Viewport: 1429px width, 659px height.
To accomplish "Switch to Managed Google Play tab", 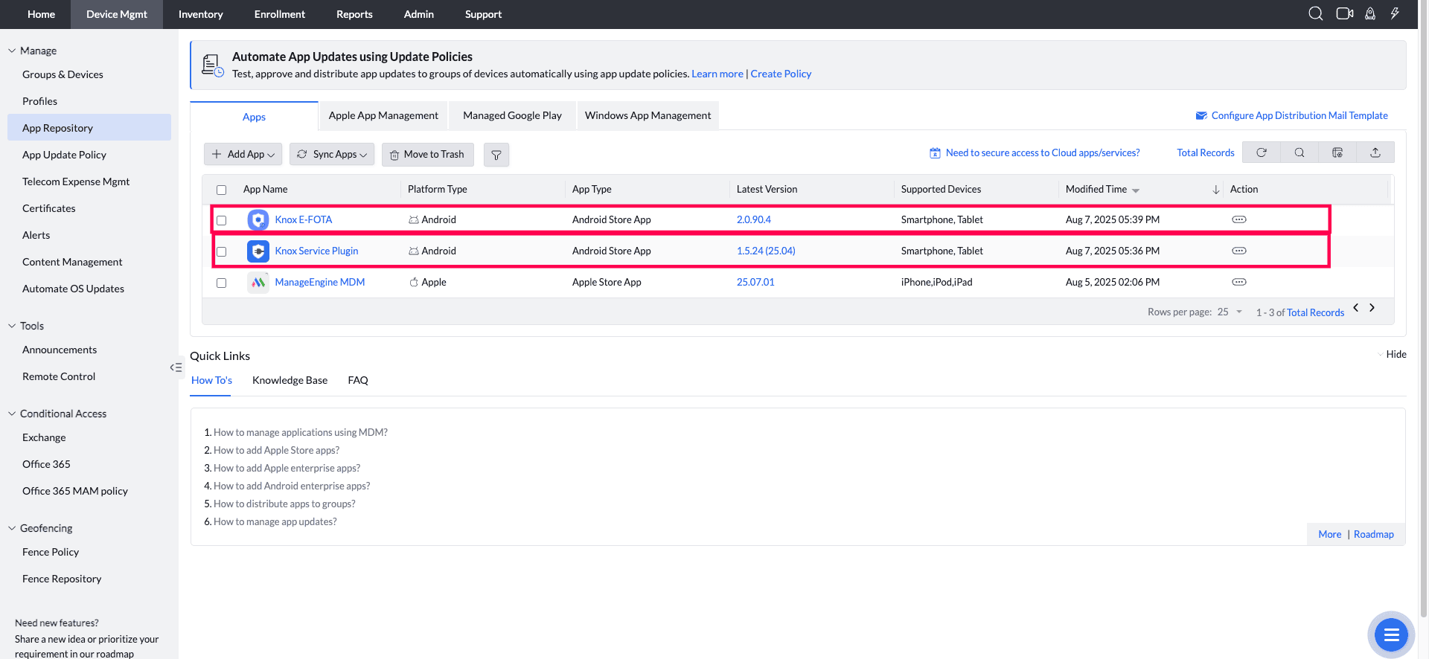I will pyautogui.click(x=512, y=116).
